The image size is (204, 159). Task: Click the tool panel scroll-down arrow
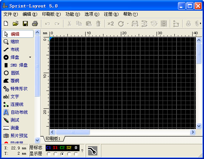(x=37, y=140)
